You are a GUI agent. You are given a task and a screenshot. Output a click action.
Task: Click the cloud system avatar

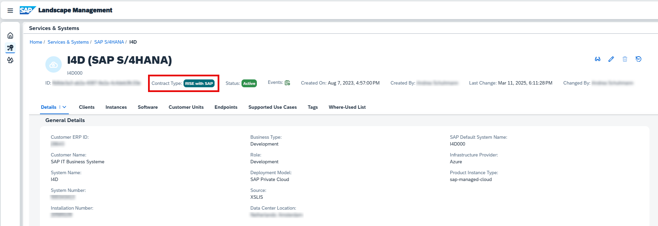point(54,64)
